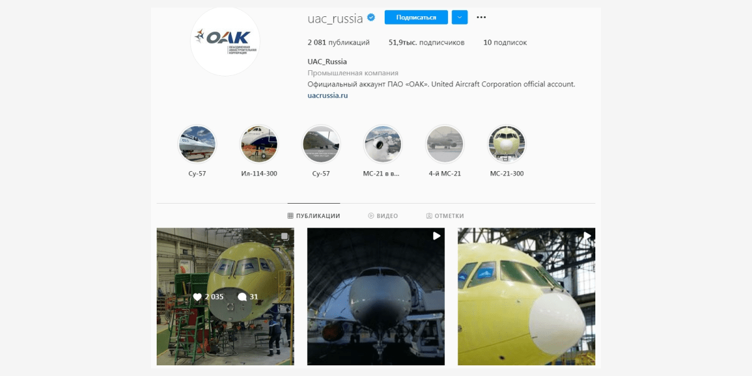Viewport: 752px width, 376px height.
Task: Click the video play icon on the right post
Action: 587,236
